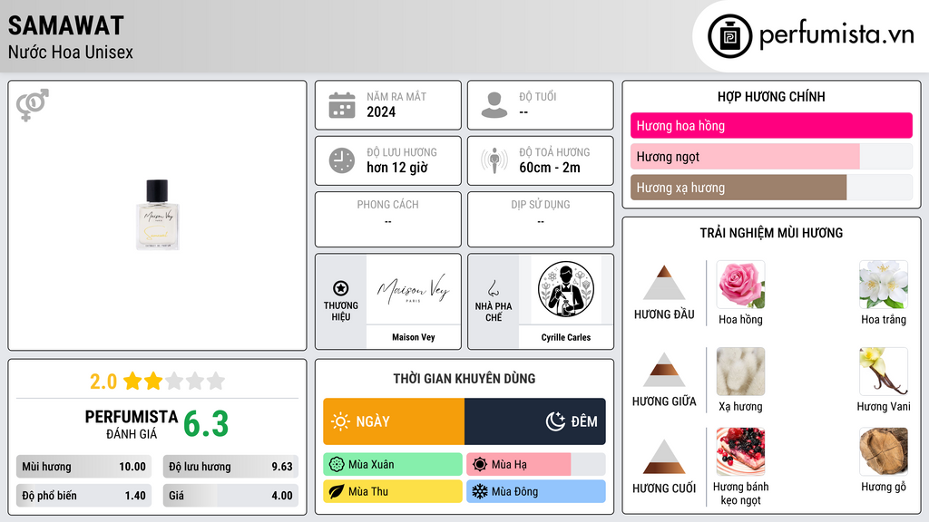The height and width of the screenshot is (522, 929).
Task: Click the sun icon for Mùa Hạ
Action: [x=480, y=465]
